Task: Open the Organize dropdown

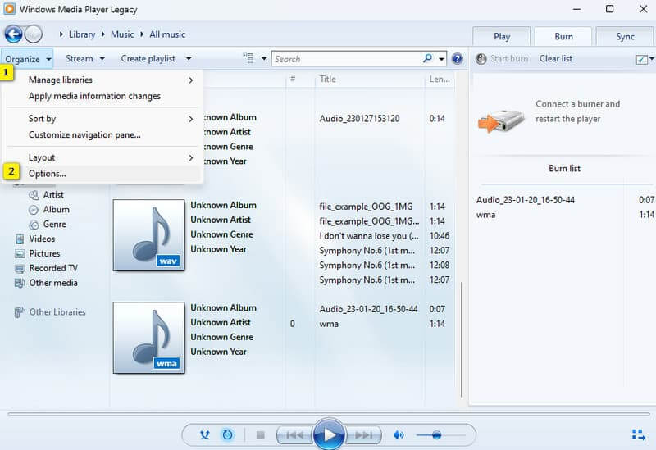Action: coord(27,59)
